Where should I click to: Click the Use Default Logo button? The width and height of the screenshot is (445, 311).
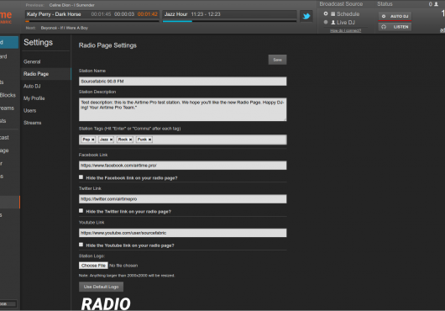click(101, 287)
